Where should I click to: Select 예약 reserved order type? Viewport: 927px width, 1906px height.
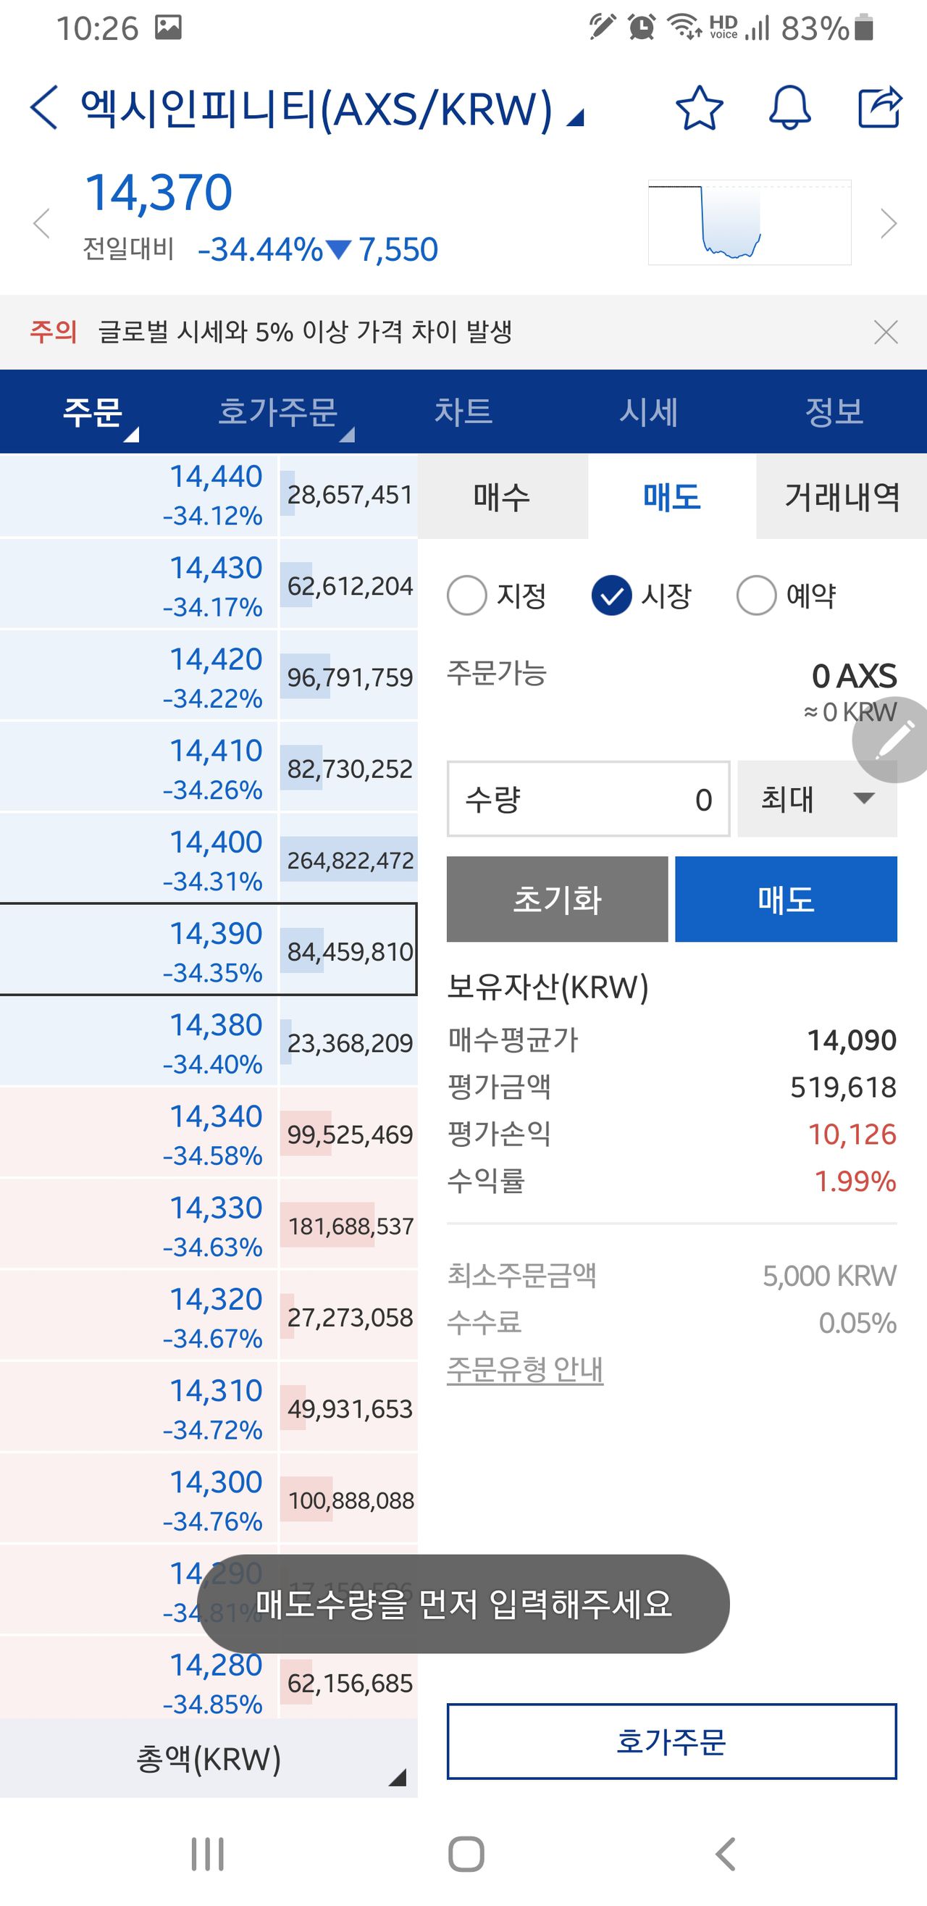(787, 595)
